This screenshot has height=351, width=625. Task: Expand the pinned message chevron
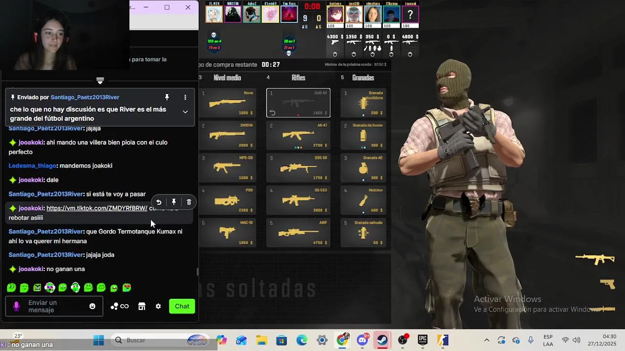click(x=185, y=112)
